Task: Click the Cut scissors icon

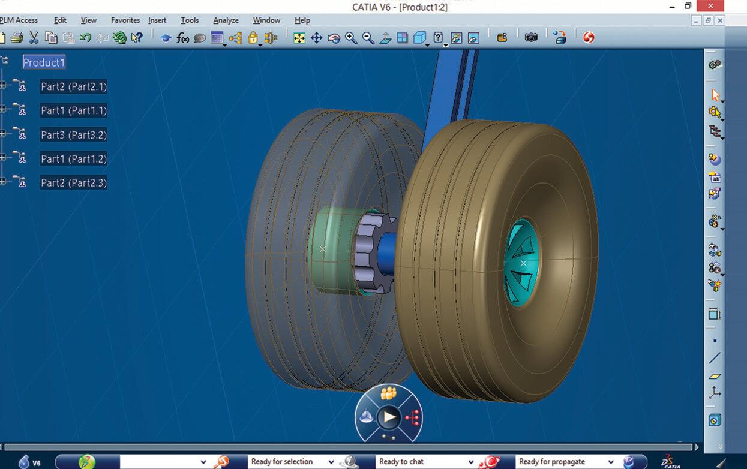Action: tap(34, 38)
